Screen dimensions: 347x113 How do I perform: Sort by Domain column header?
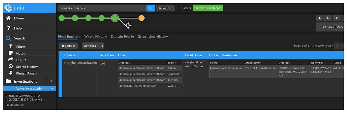pyautogui.click(x=70, y=55)
